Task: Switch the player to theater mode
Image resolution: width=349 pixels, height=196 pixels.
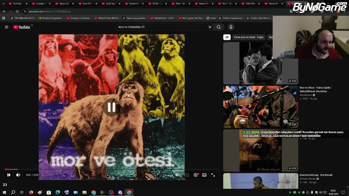Action: tap(204, 175)
